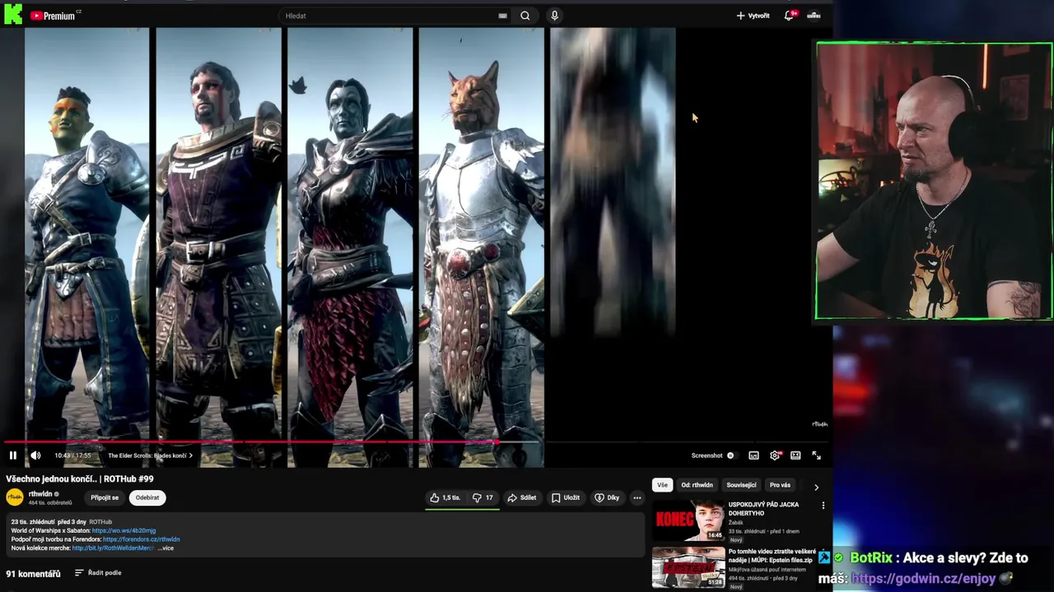This screenshot has width=1054, height=592.
Task: Open the KONEC video thumbnail
Action: [688, 520]
